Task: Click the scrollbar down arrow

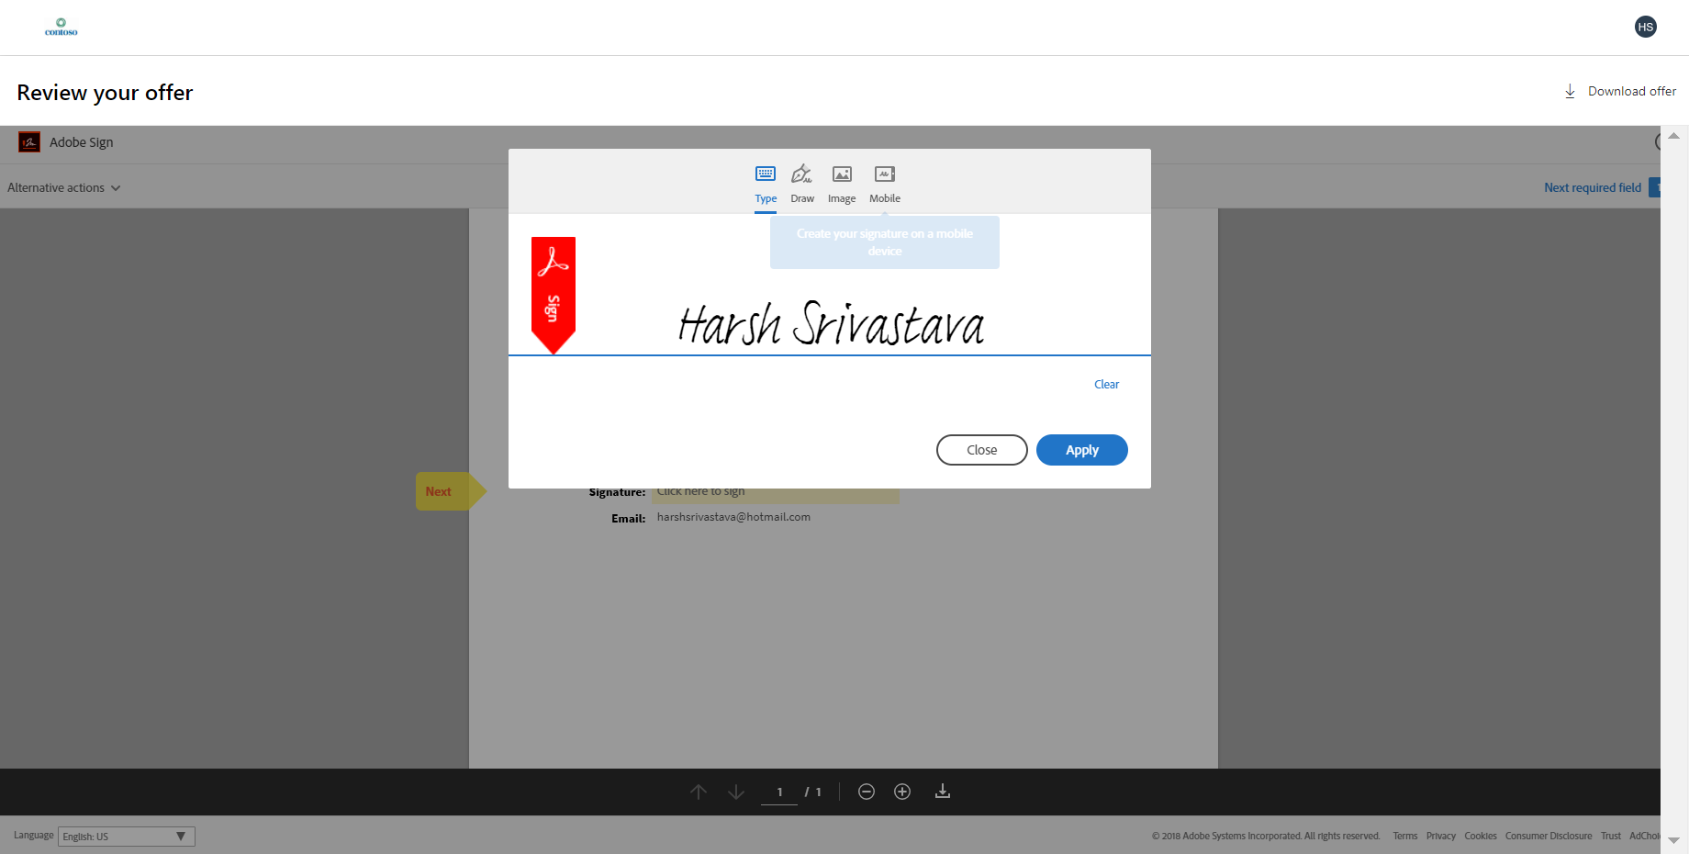Action: point(1672,839)
